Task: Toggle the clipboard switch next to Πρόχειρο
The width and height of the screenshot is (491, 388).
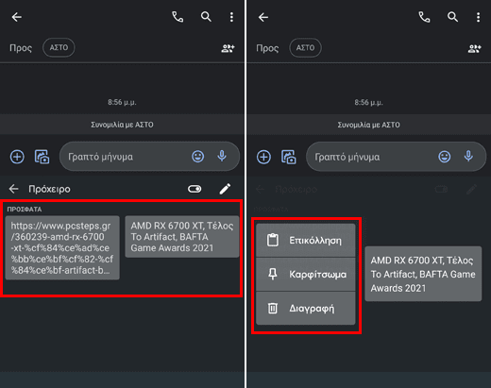Action: (195, 189)
